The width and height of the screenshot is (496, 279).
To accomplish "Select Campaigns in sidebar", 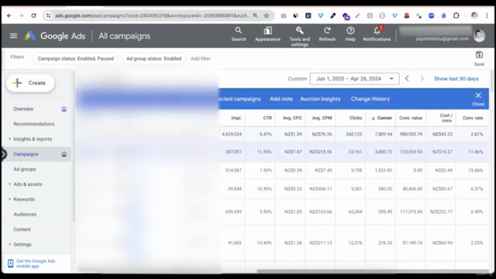I will point(26,154).
